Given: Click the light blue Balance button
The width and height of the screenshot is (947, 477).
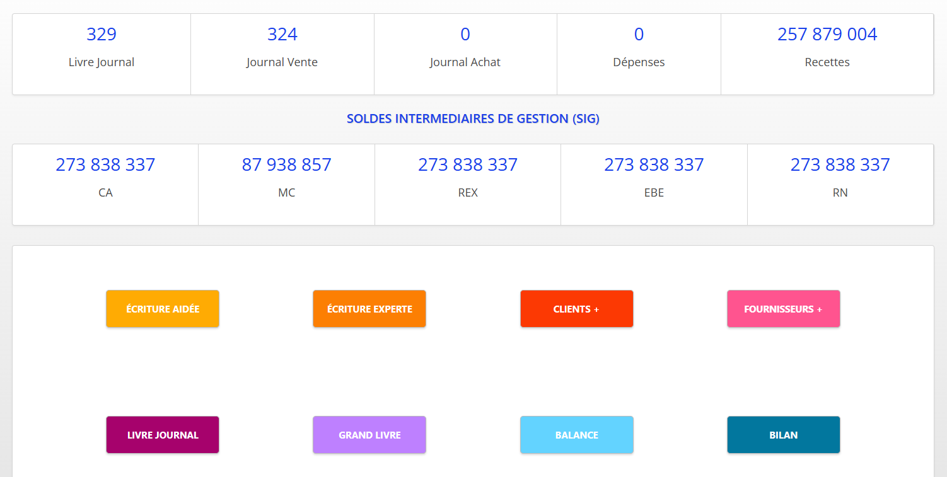Looking at the screenshot, I should pyautogui.click(x=576, y=435).
